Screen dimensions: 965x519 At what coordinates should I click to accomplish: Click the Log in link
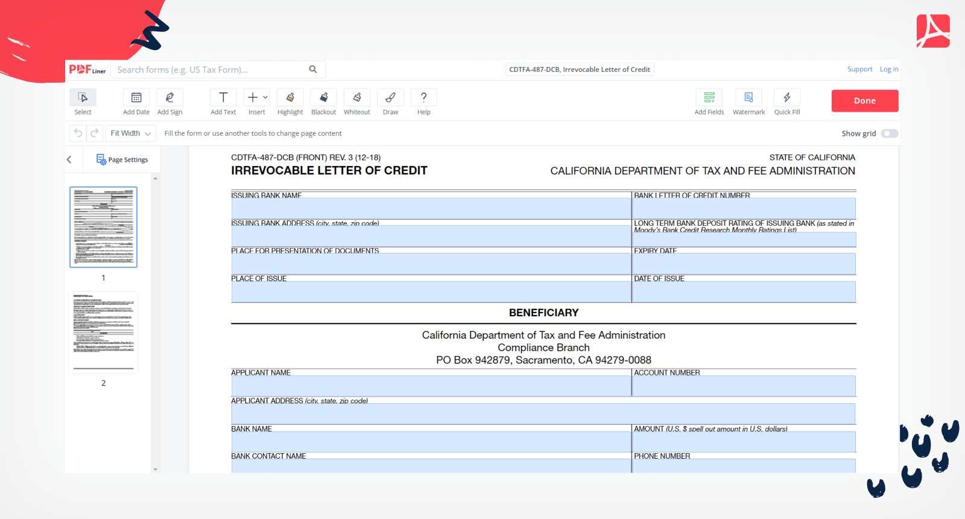tap(889, 69)
